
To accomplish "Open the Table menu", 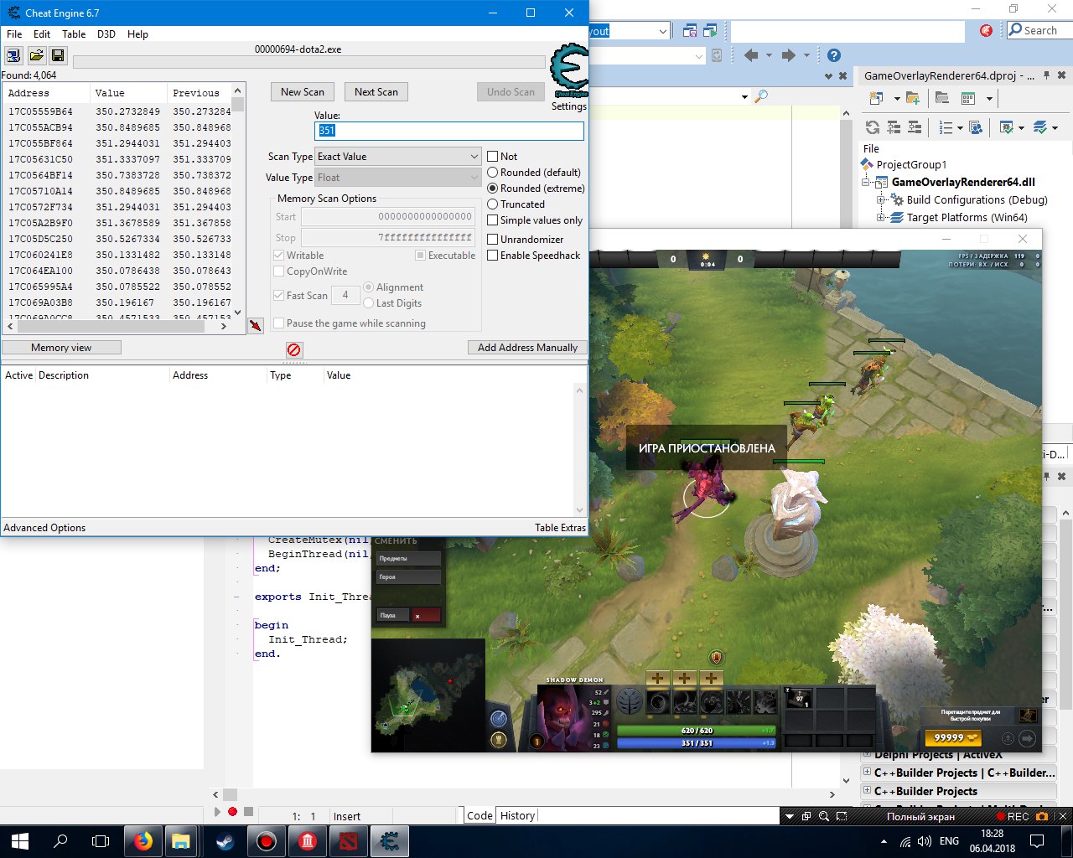I will coord(74,34).
